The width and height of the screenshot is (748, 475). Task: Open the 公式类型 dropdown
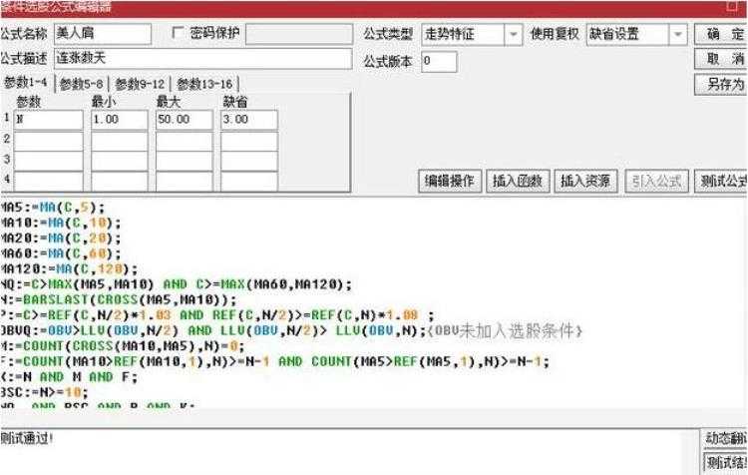coord(514,34)
